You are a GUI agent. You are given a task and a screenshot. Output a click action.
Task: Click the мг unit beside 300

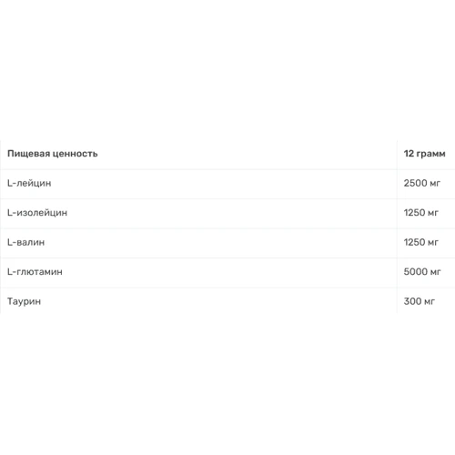(430, 302)
